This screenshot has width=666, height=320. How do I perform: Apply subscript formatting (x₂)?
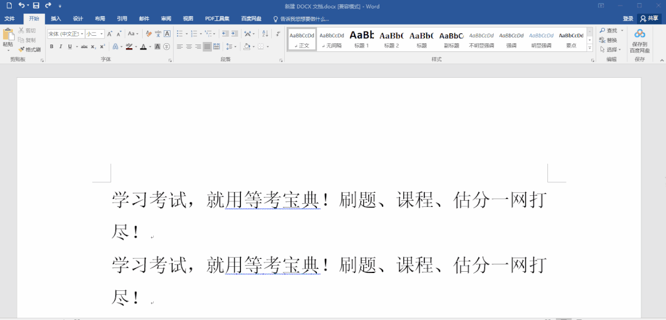[93, 47]
